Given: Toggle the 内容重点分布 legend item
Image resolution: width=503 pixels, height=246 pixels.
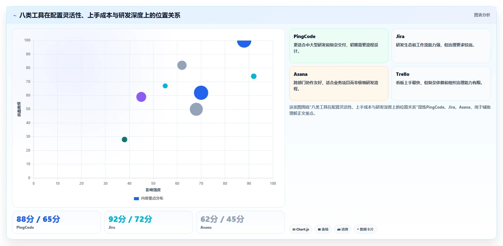Looking at the screenshot, I should click(x=149, y=198).
